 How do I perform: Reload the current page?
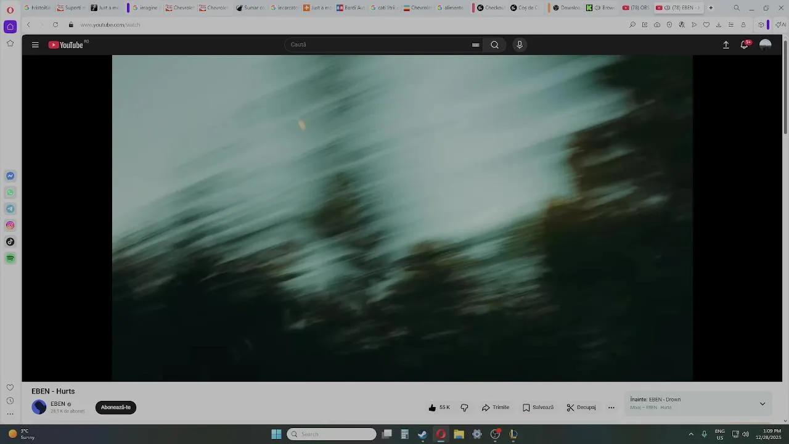pos(55,25)
